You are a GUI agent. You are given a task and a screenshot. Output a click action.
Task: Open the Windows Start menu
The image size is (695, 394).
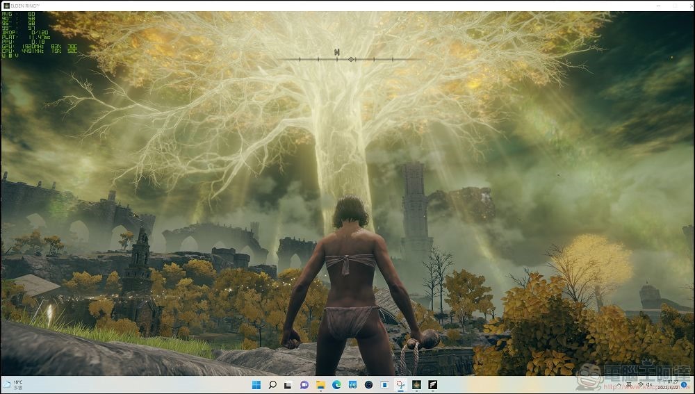coord(256,385)
